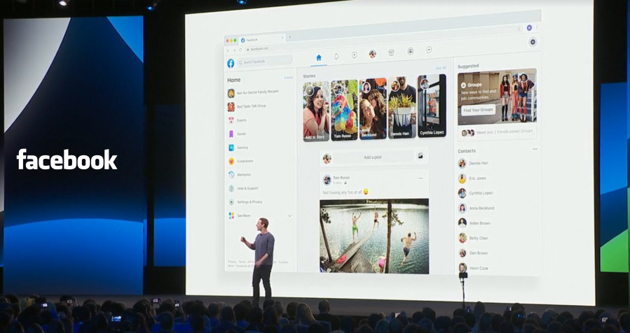Expand See More in the left sidebar

pyautogui.click(x=243, y=215)
